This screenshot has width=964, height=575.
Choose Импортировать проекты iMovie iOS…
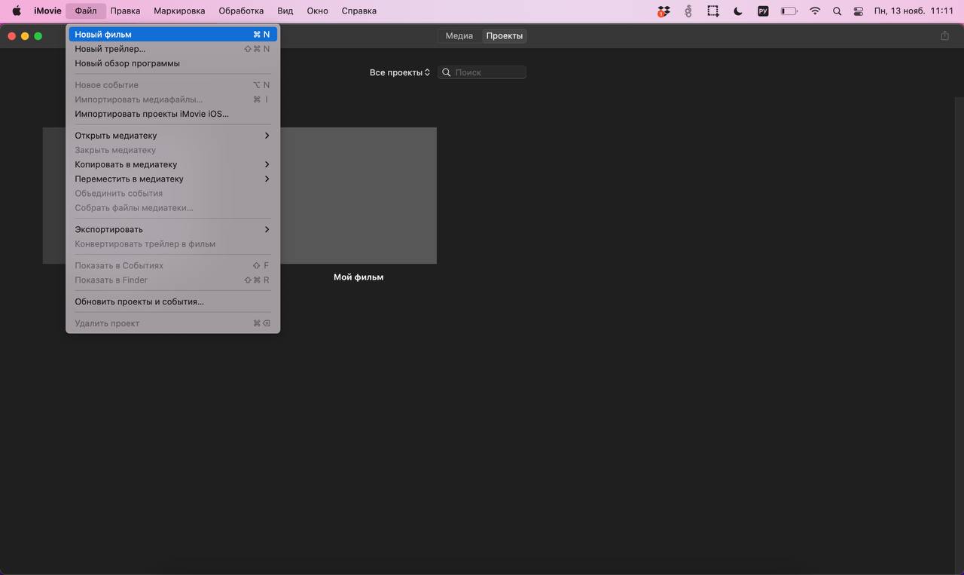point(172,114)
